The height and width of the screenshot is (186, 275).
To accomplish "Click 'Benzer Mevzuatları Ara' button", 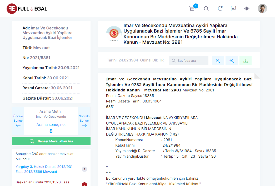I will (51, 141).
